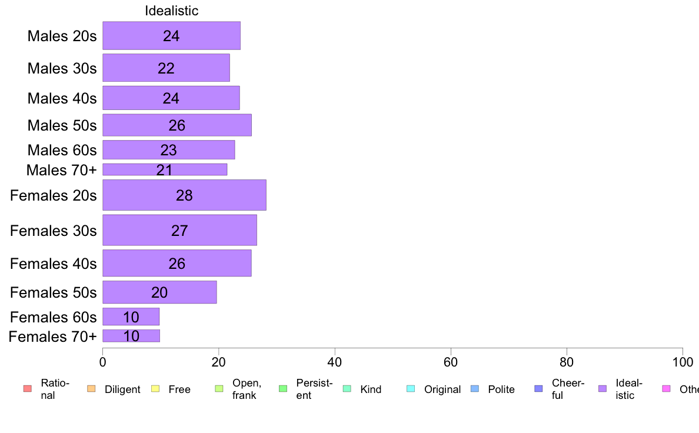Click the Females 50s bar showing 20
Screen dimensions: 699x433
point(159,292)
